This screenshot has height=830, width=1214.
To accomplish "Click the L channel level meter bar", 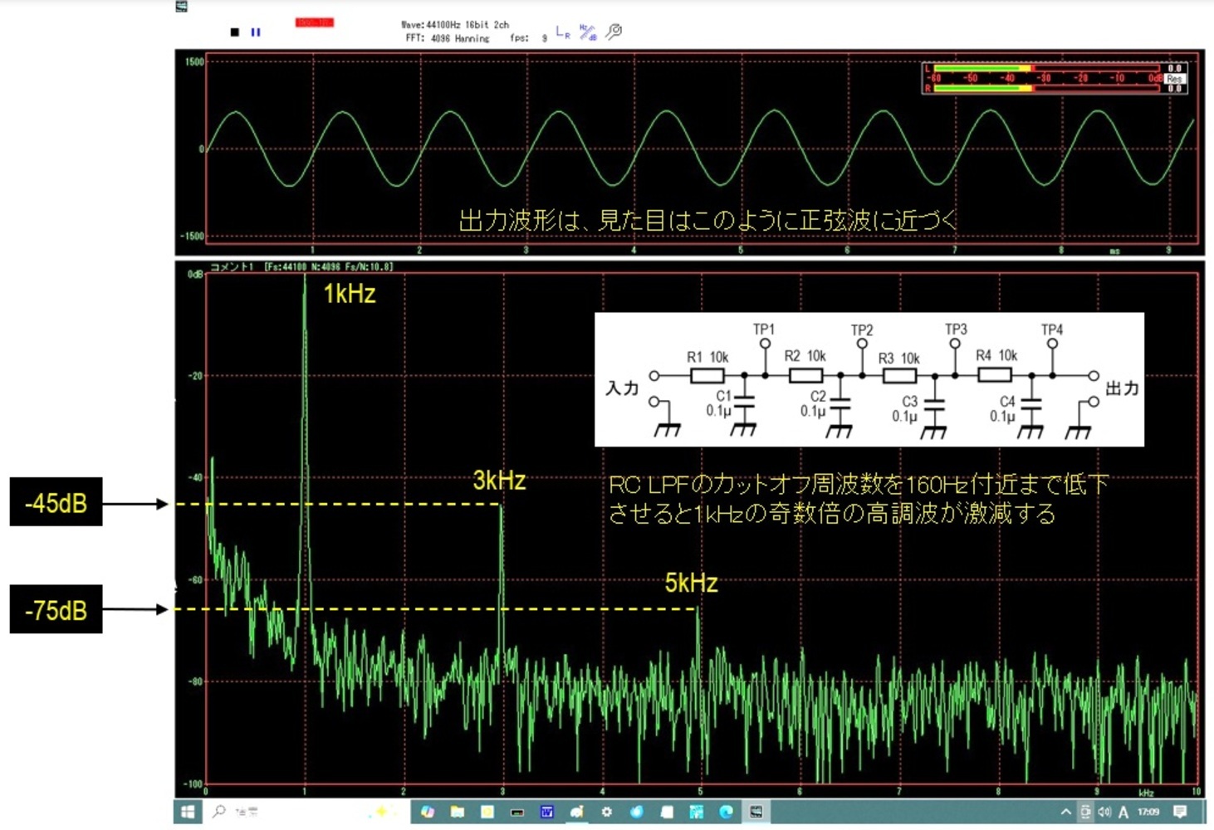I will click(x=981, y=69).
